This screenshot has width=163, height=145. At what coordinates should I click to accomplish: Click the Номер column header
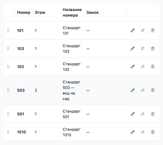point(23,13)
